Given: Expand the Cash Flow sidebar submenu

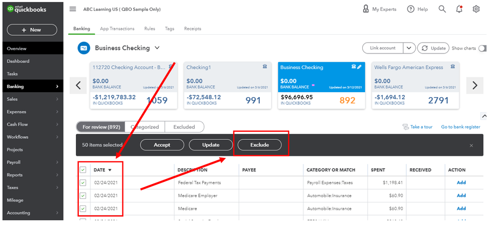Looking at the screenshot, I should point(57,124).
